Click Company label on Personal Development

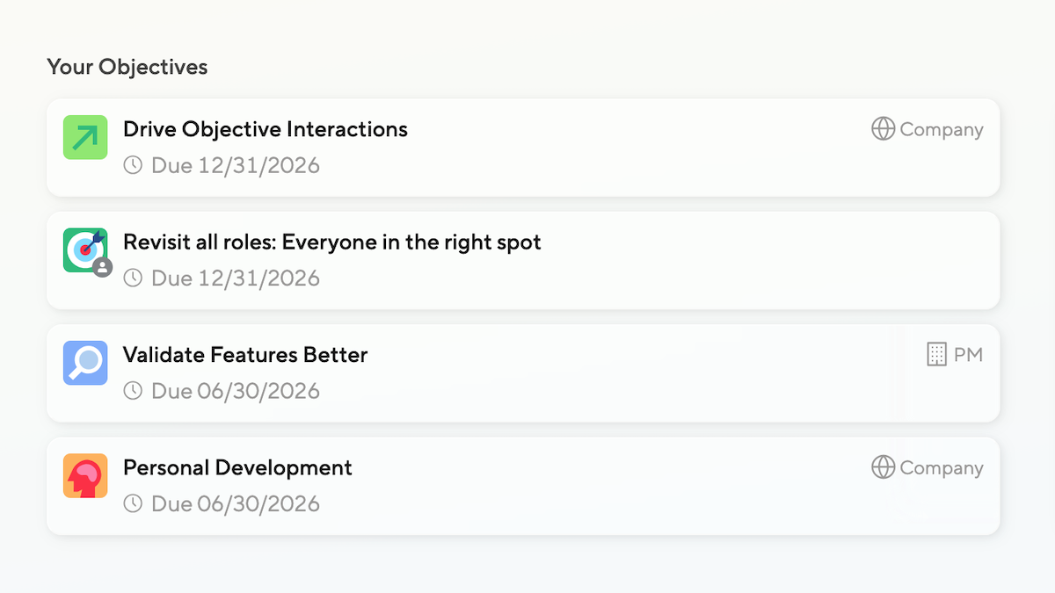[x=941, y=467]
